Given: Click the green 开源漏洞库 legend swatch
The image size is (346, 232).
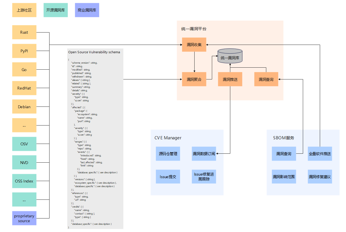Looking at the screenshot, I should pyautogui.click(x=56, y=10).
